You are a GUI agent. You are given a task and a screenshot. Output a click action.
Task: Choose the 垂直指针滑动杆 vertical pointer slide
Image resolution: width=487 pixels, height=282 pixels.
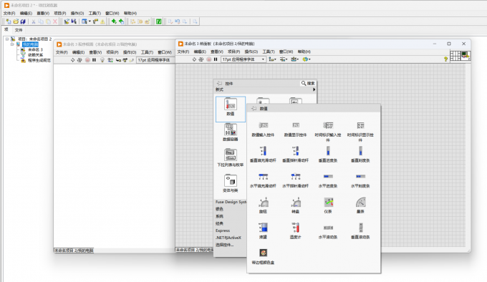pos(296,151)
